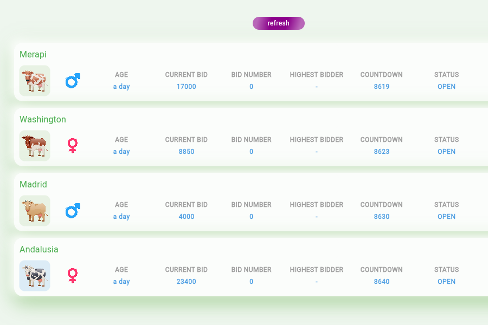Open Madrid cow thumbnail image
This screenshot has height=325, width=488.
click(x=35, y=211)
